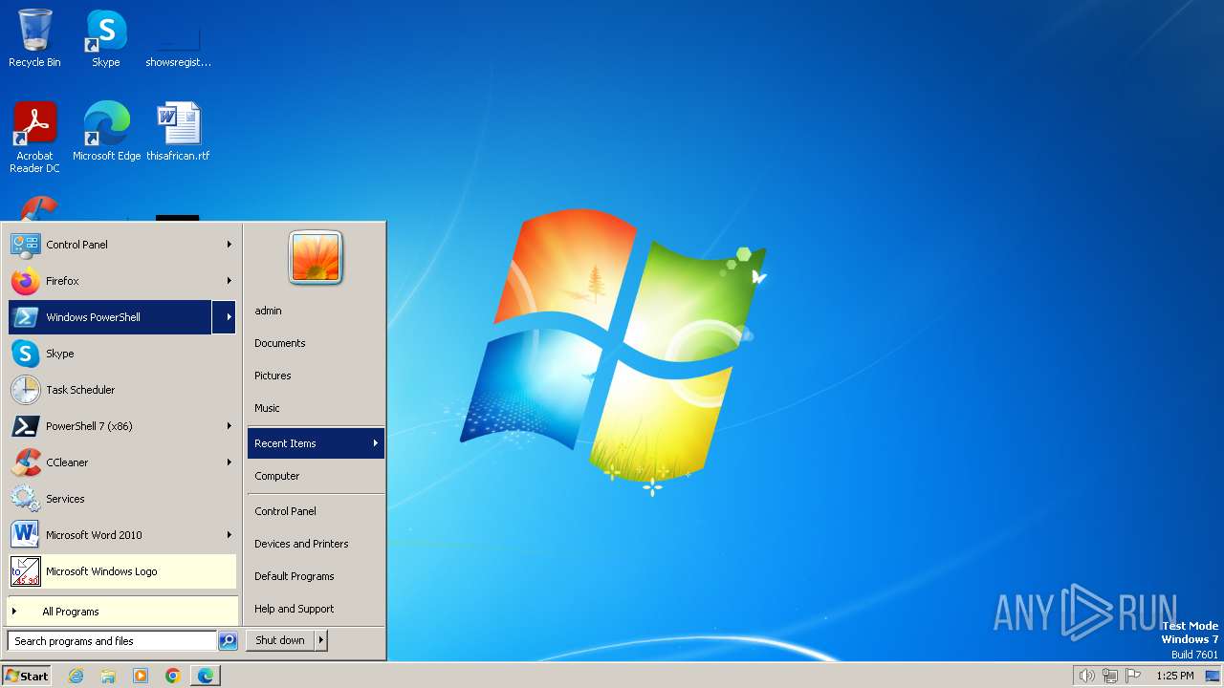
Task: Expand All Programs list
Action: pyautogui.click(x=122, y=612)
